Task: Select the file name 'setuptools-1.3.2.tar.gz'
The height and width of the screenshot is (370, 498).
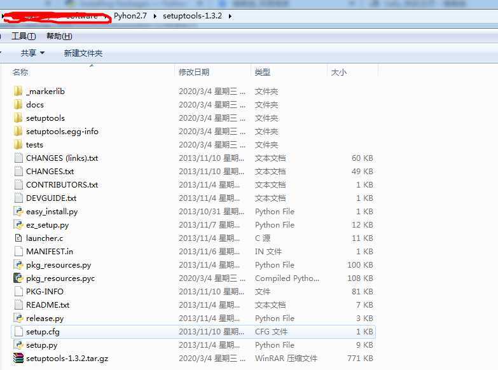Action: tap(67, 359)
